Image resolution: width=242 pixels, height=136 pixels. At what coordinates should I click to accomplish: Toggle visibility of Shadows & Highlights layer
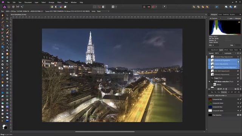pyautogui.click(x=238, y=60)
